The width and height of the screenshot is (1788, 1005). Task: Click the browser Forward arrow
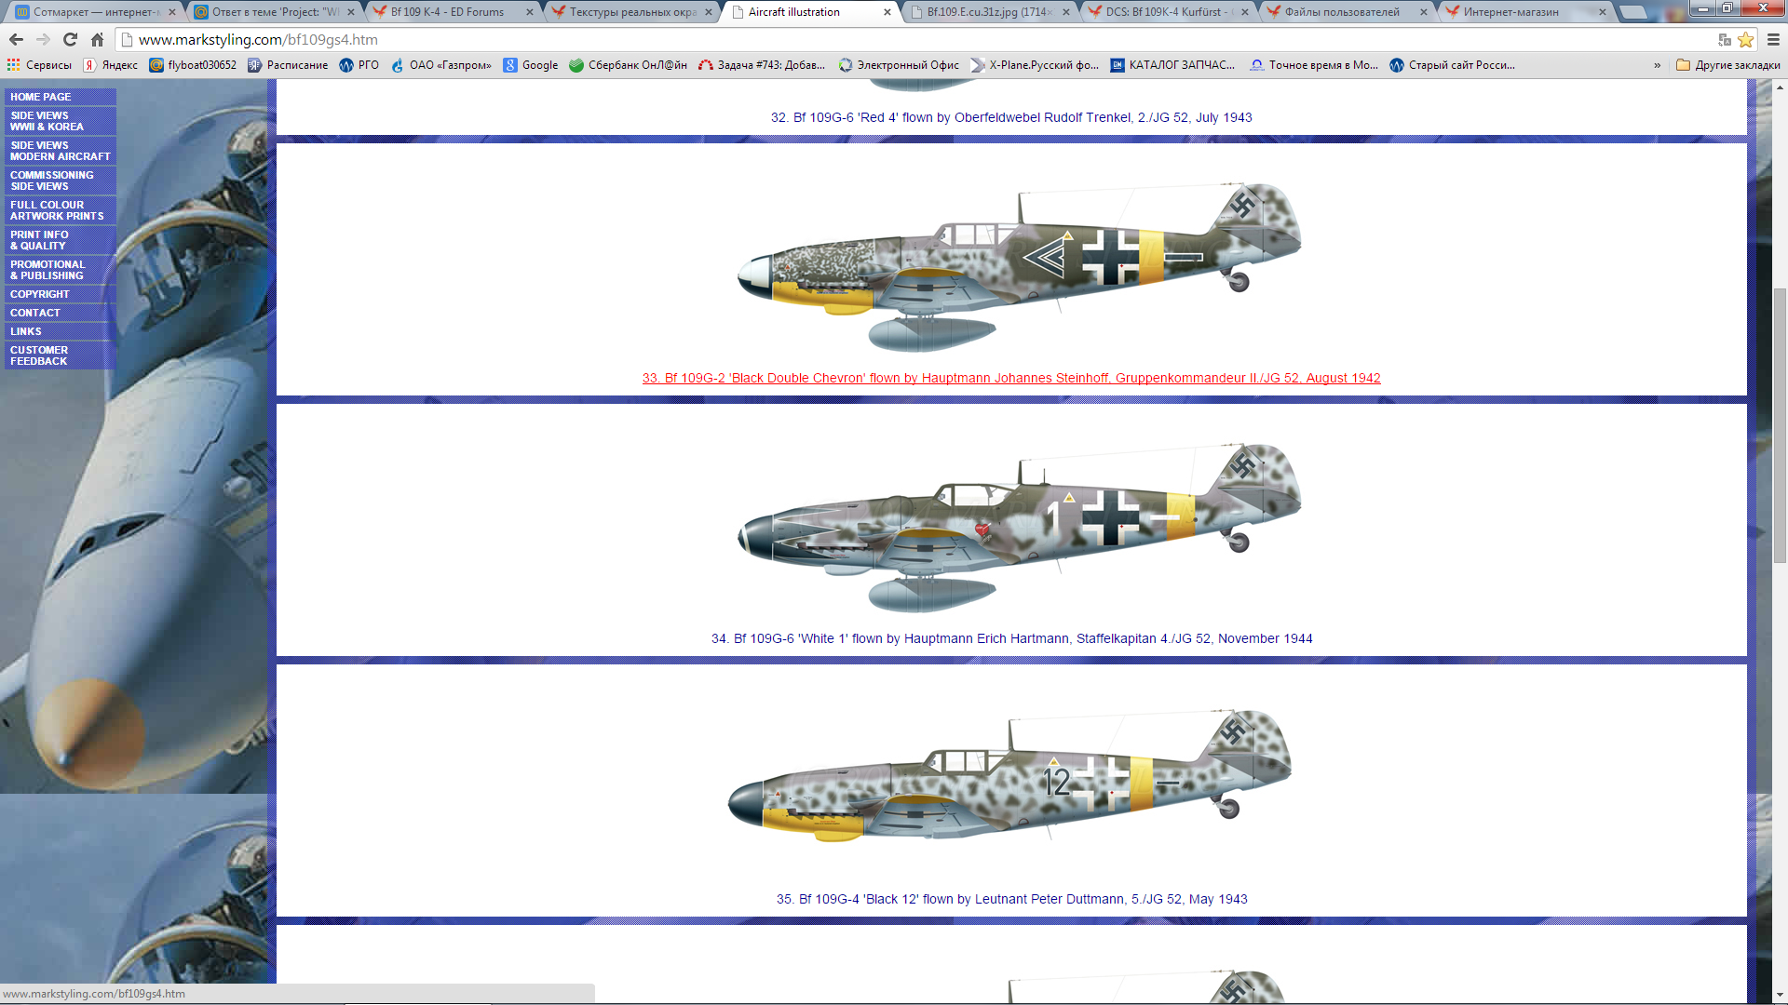pyautogui.click(x=43, y=40)
